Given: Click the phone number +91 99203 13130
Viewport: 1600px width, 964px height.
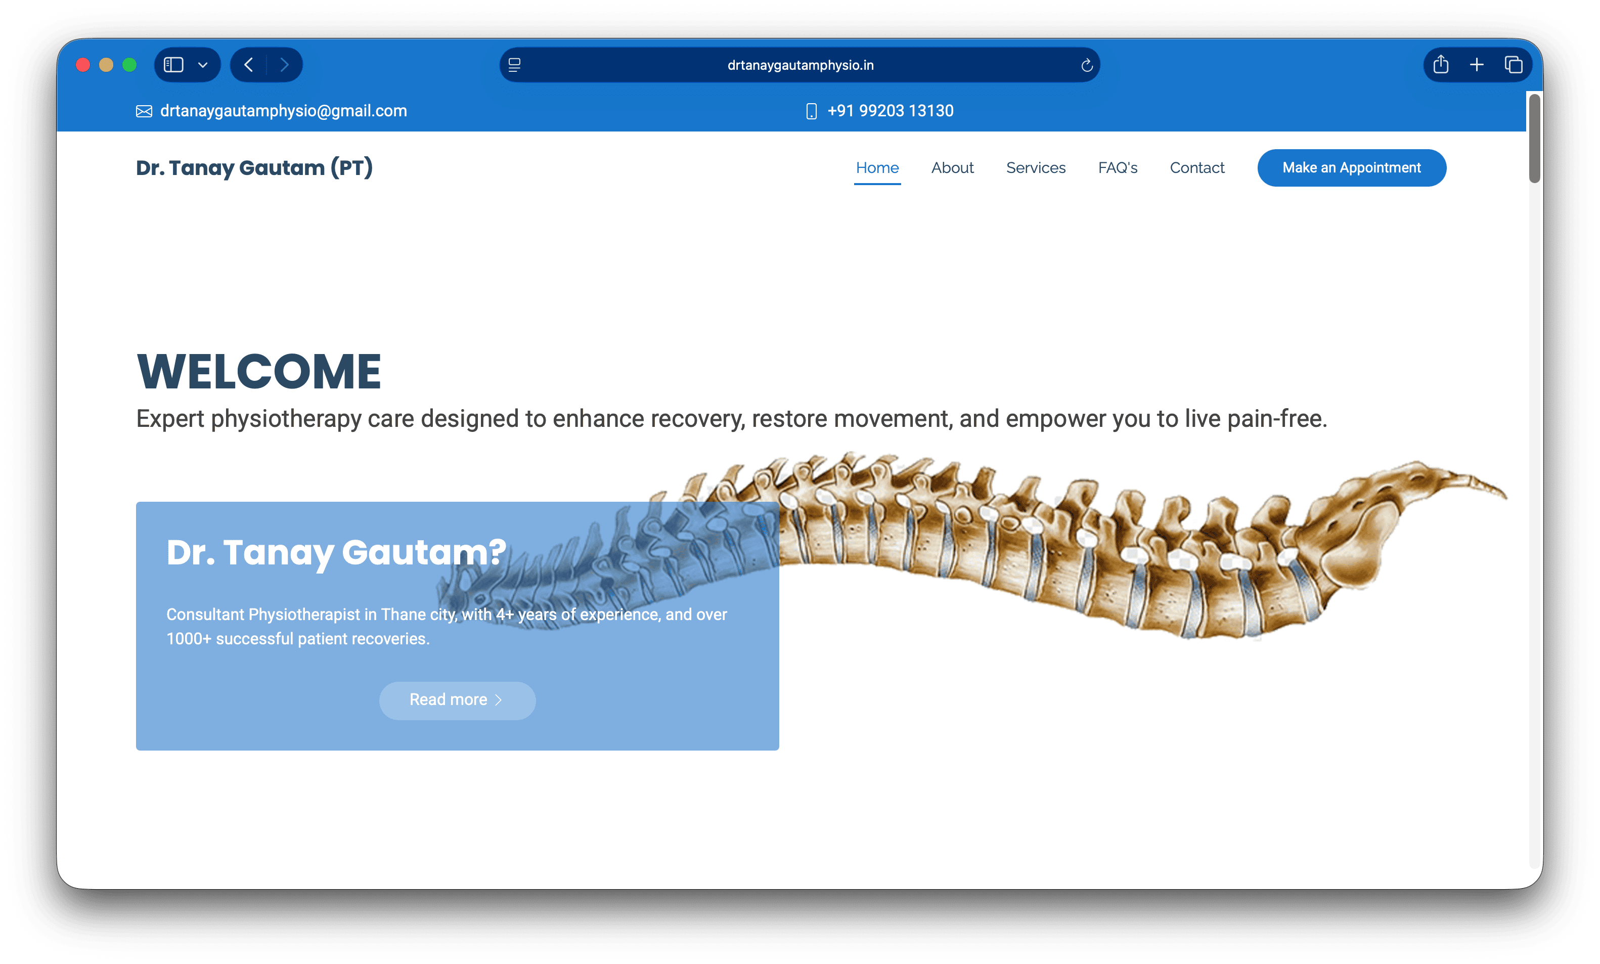Looking at the screenshot, I should point(890,110).
